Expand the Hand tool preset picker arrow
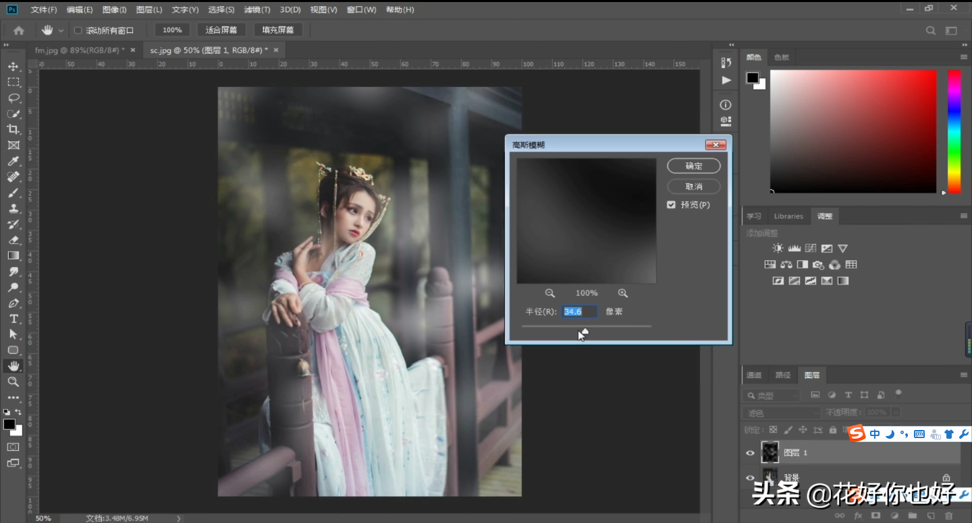This screenshot has width=972, height=523. [61, 30]
